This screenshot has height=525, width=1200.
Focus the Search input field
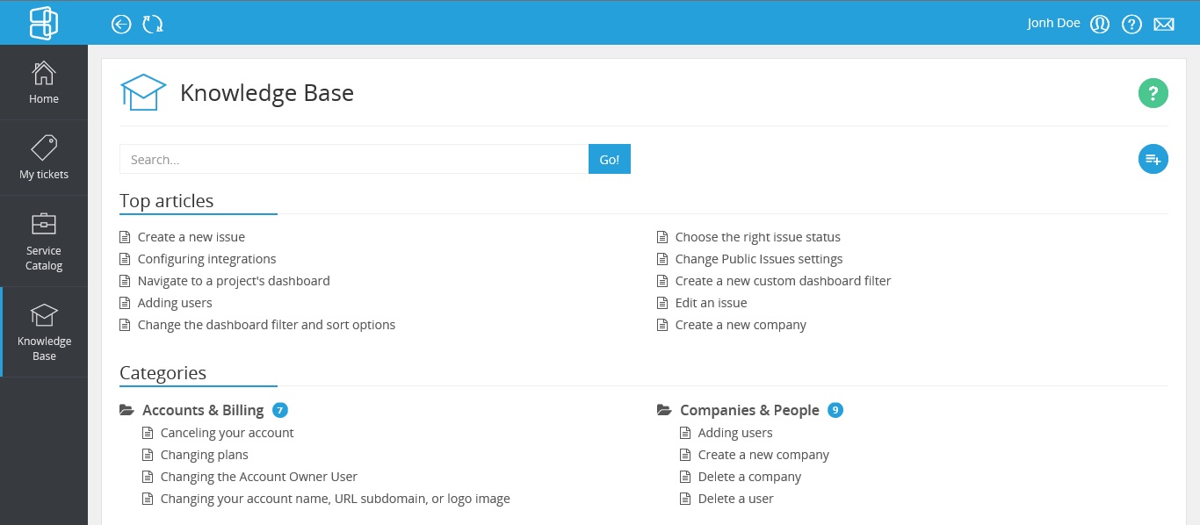(x=354, y=159)
